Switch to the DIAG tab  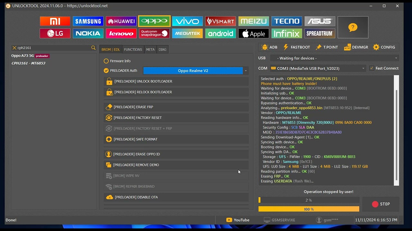click(x=163, y=49)
